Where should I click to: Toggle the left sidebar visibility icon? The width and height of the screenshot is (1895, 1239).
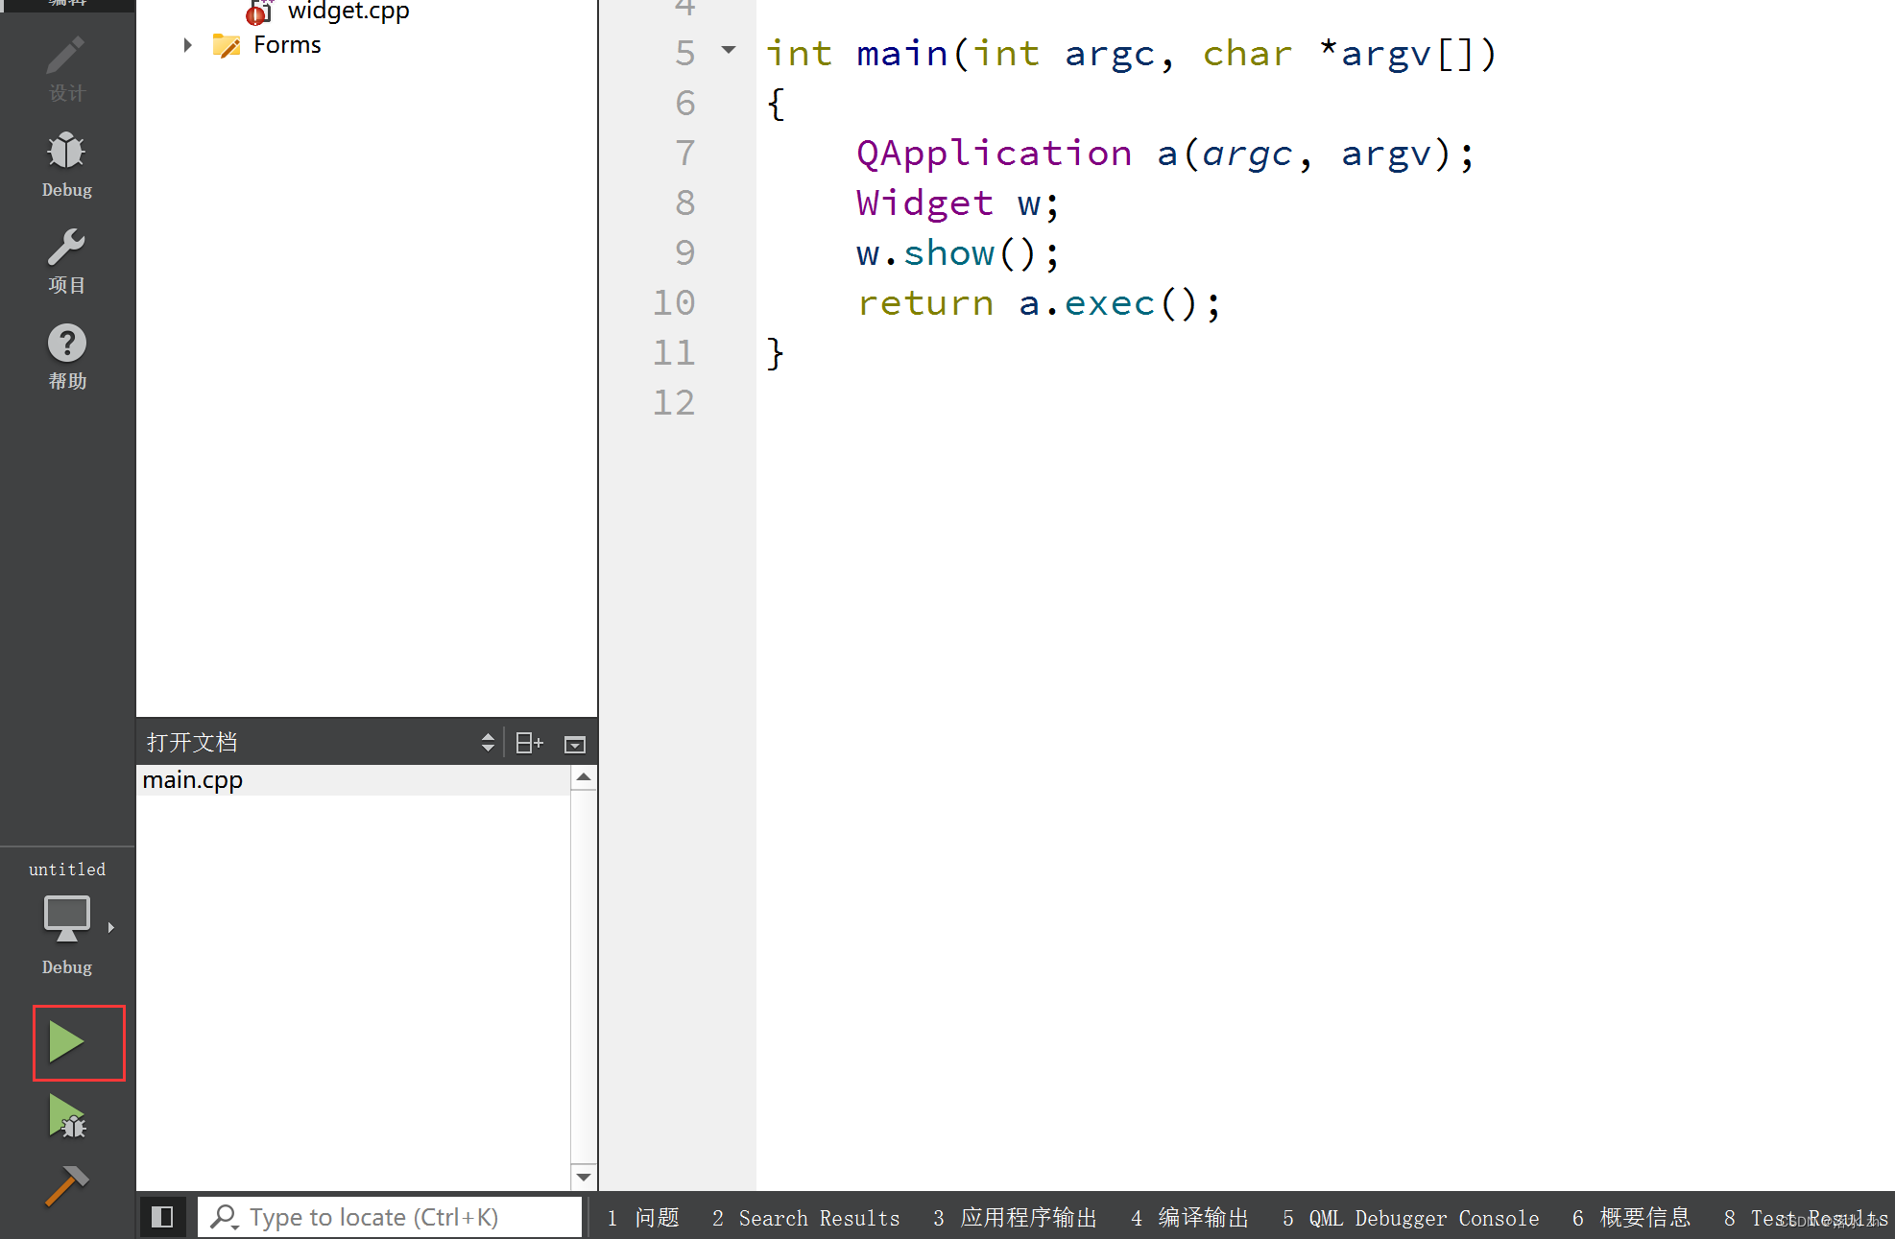(162, 1217)
